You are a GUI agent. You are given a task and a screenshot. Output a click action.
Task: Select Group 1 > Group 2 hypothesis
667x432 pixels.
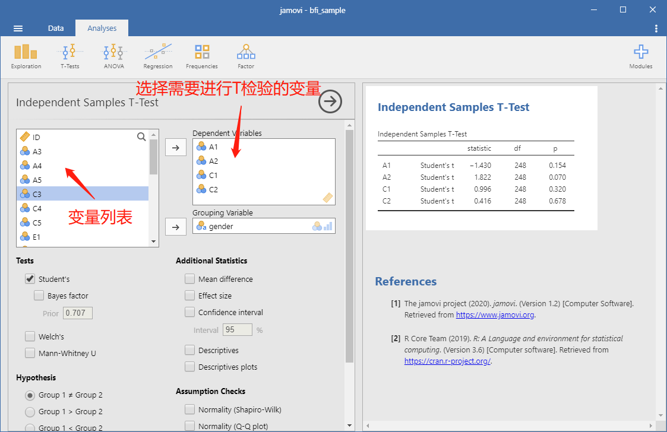pyautogui.click(x=30, y=412)
